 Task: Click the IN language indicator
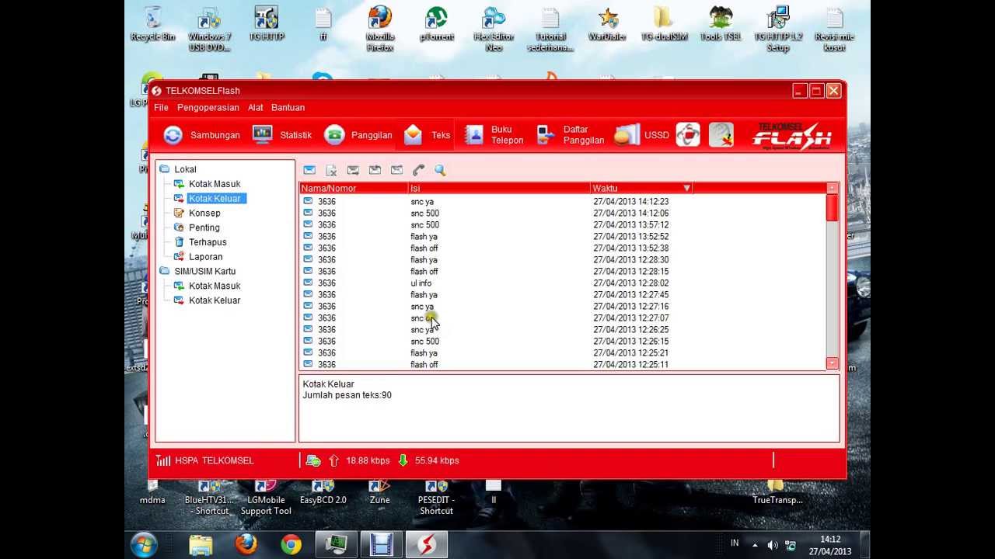click(735, 543)
